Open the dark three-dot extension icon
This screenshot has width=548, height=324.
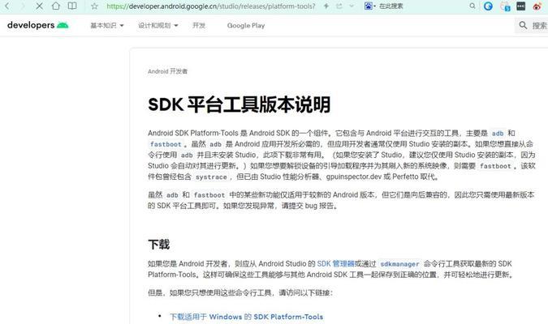[x=520, y=6]
